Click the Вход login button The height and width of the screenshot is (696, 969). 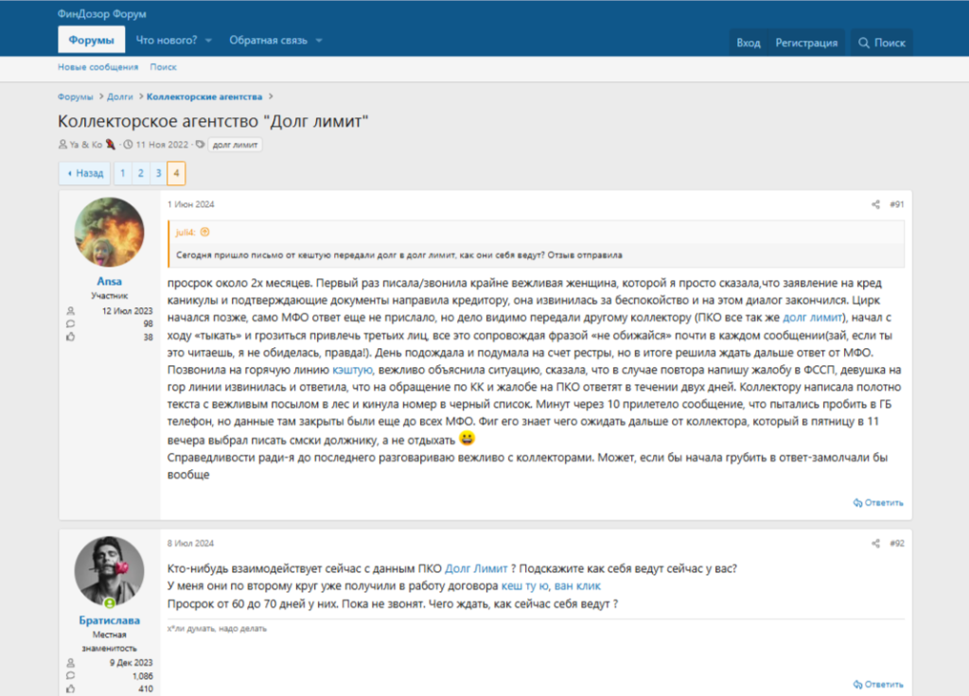749,43
